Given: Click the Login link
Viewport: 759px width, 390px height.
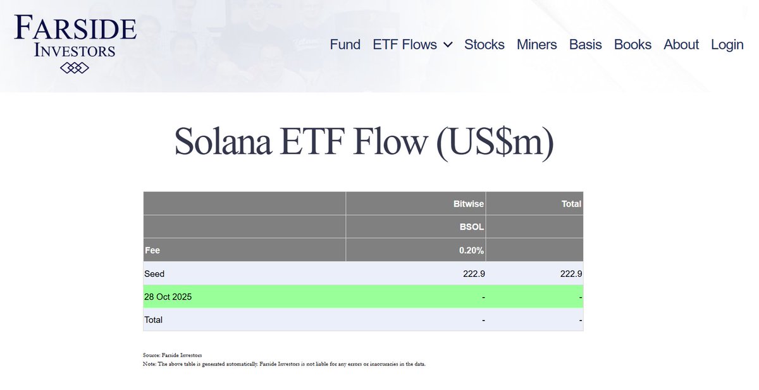Looking at the screenshot, I should [x=727, y=45].
